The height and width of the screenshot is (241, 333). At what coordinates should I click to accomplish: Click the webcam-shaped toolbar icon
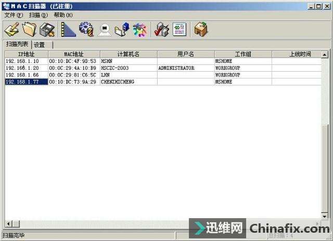click(x=105, y=29)
